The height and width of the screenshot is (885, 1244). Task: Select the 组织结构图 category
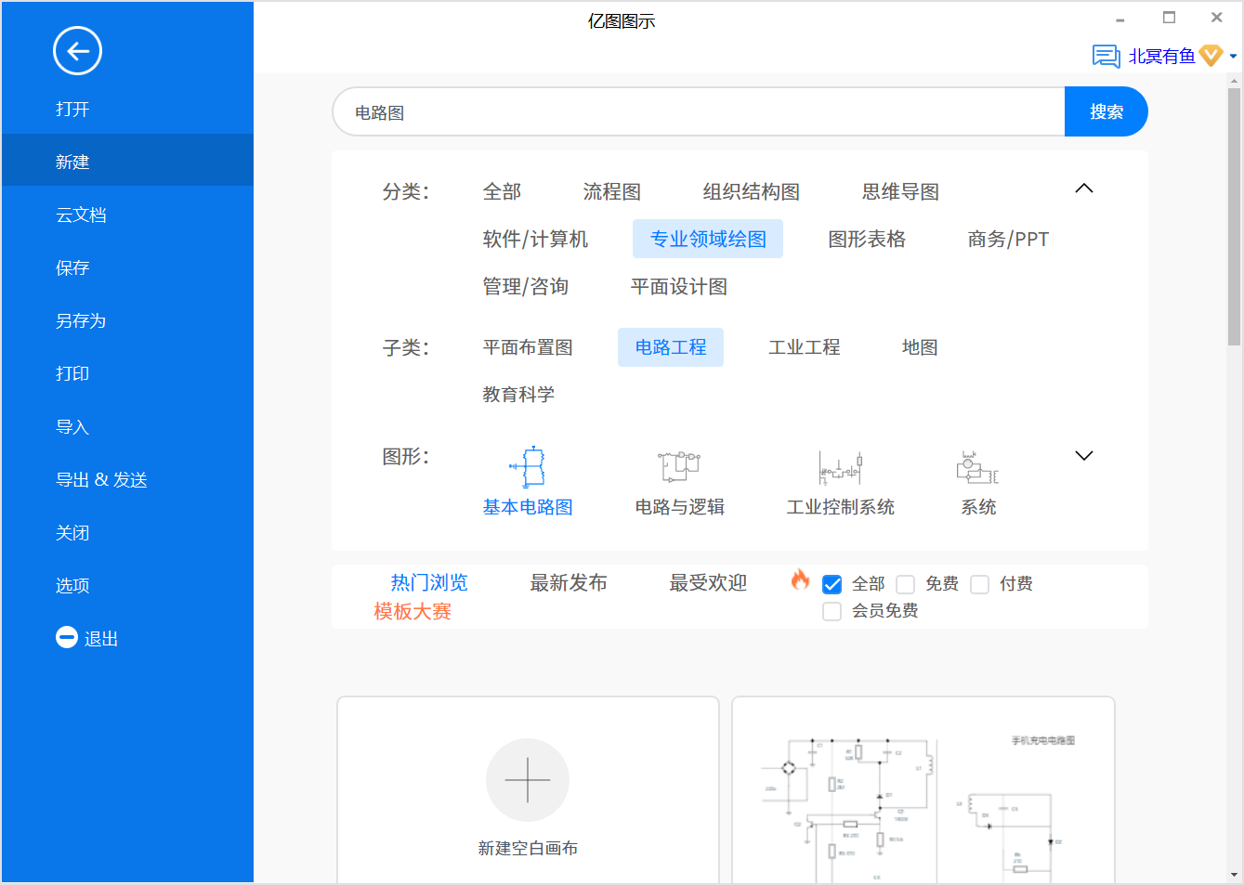(752, 191)
